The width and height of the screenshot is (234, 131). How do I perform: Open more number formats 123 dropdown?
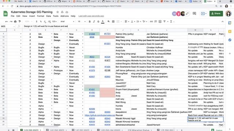pyautogui.click(x=54, y=21)
